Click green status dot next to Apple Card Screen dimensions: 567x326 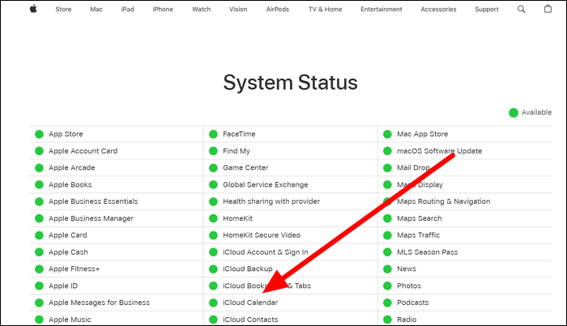click(x=39, y=235)
